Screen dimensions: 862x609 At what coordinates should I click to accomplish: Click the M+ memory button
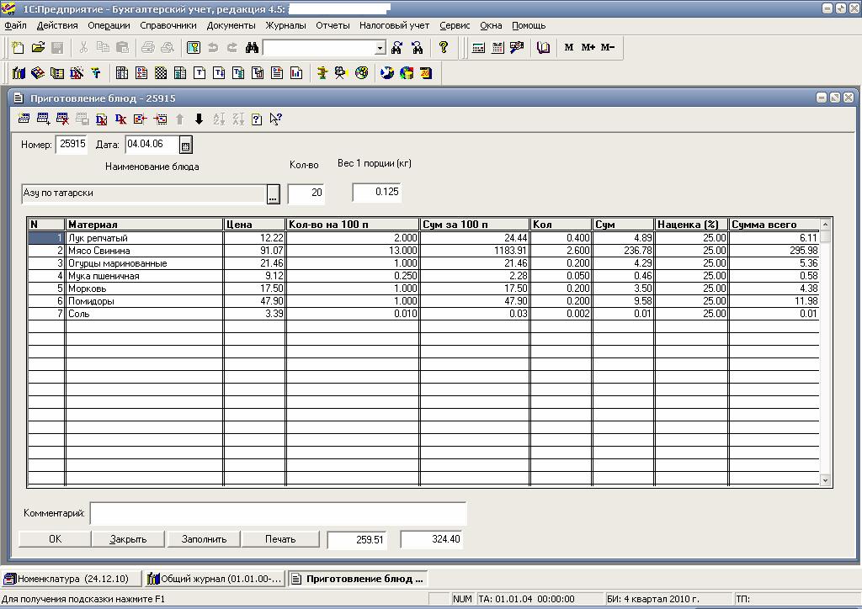(x=588, y=47)
